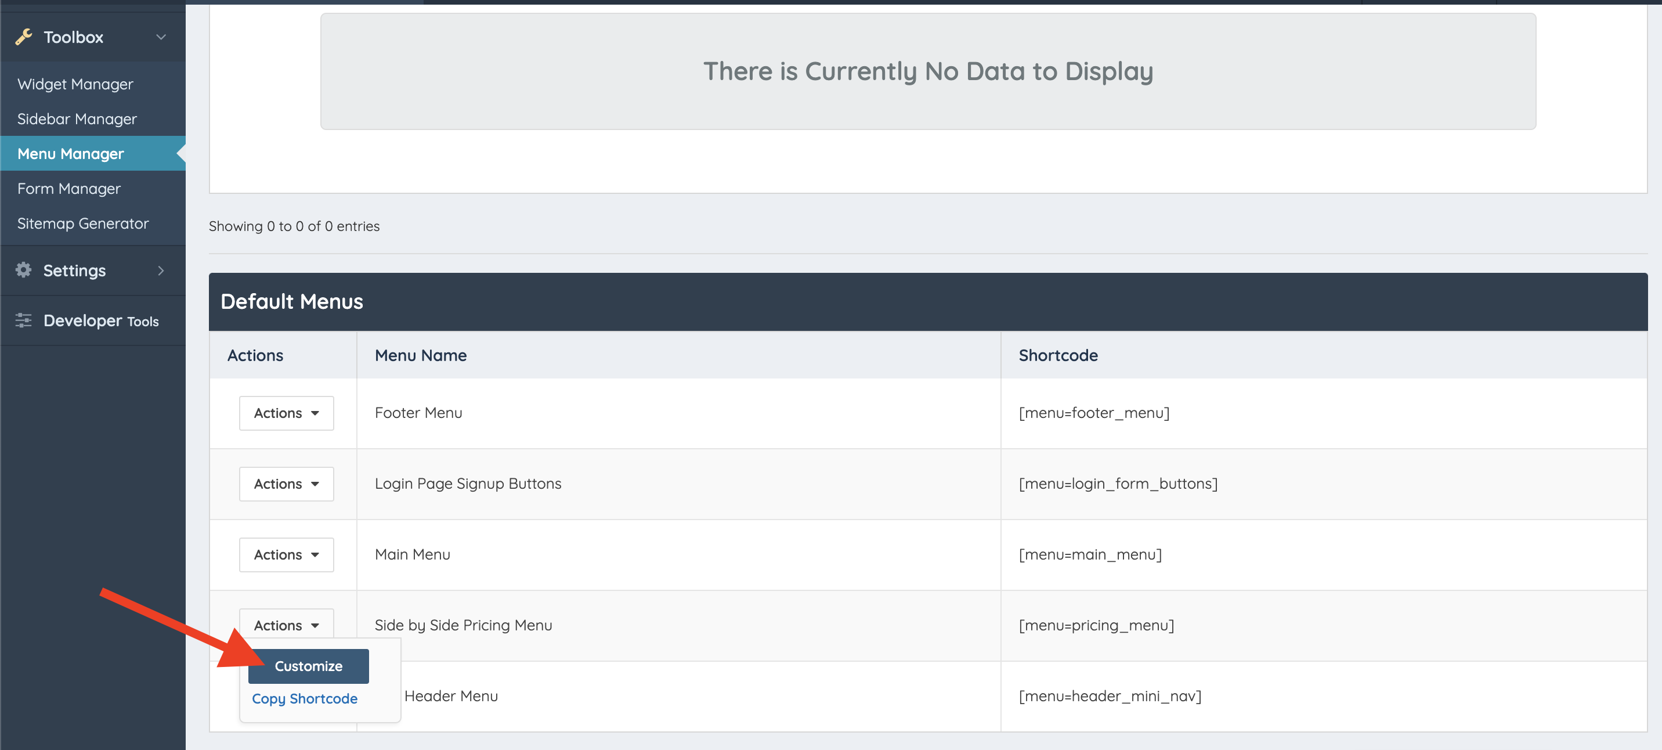Click the Shortcode column header

pyautogui.click(x=1057, y=355)
